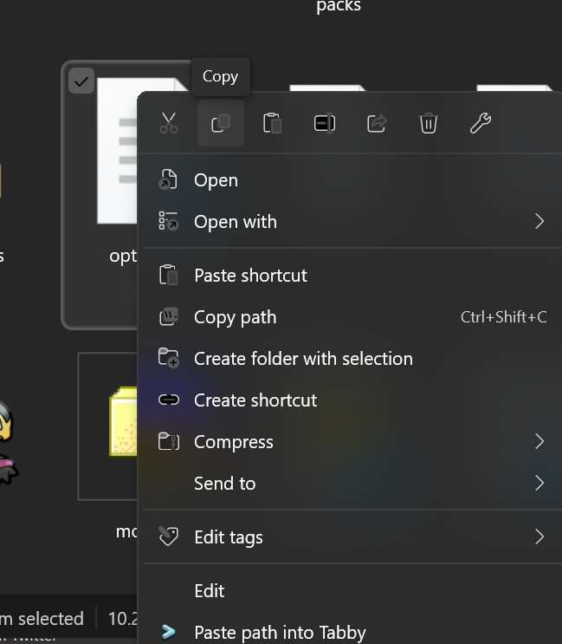
Task: Select the yellow folder thumbnail
Action: [123, 422]
